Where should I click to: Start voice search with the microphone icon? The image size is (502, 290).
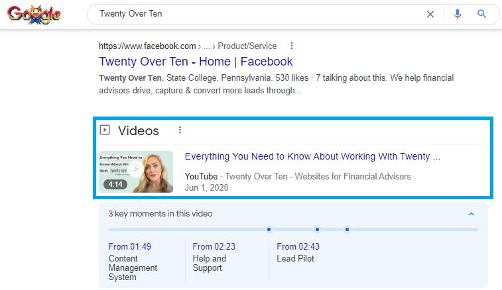click(x=457, y=14)
